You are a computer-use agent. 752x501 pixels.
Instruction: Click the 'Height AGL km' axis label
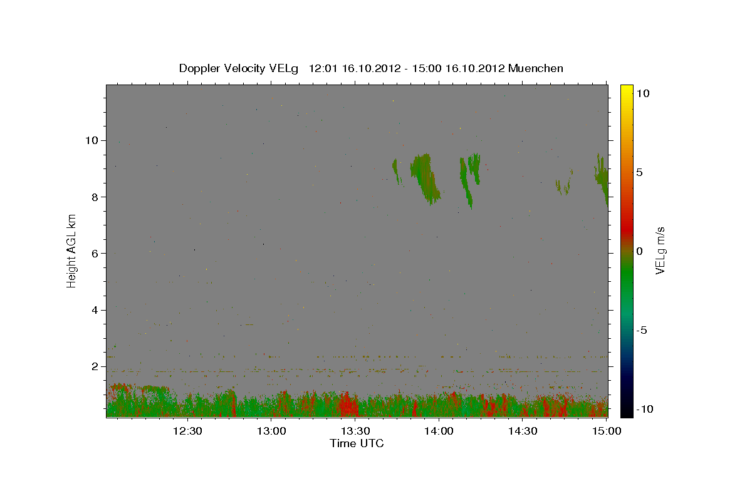pyautogui.click(x=72, y=250)
